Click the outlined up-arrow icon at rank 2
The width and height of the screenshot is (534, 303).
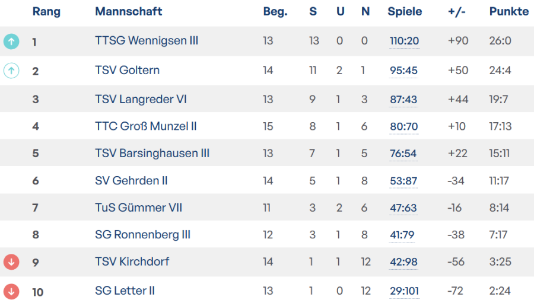coord(11,71)
